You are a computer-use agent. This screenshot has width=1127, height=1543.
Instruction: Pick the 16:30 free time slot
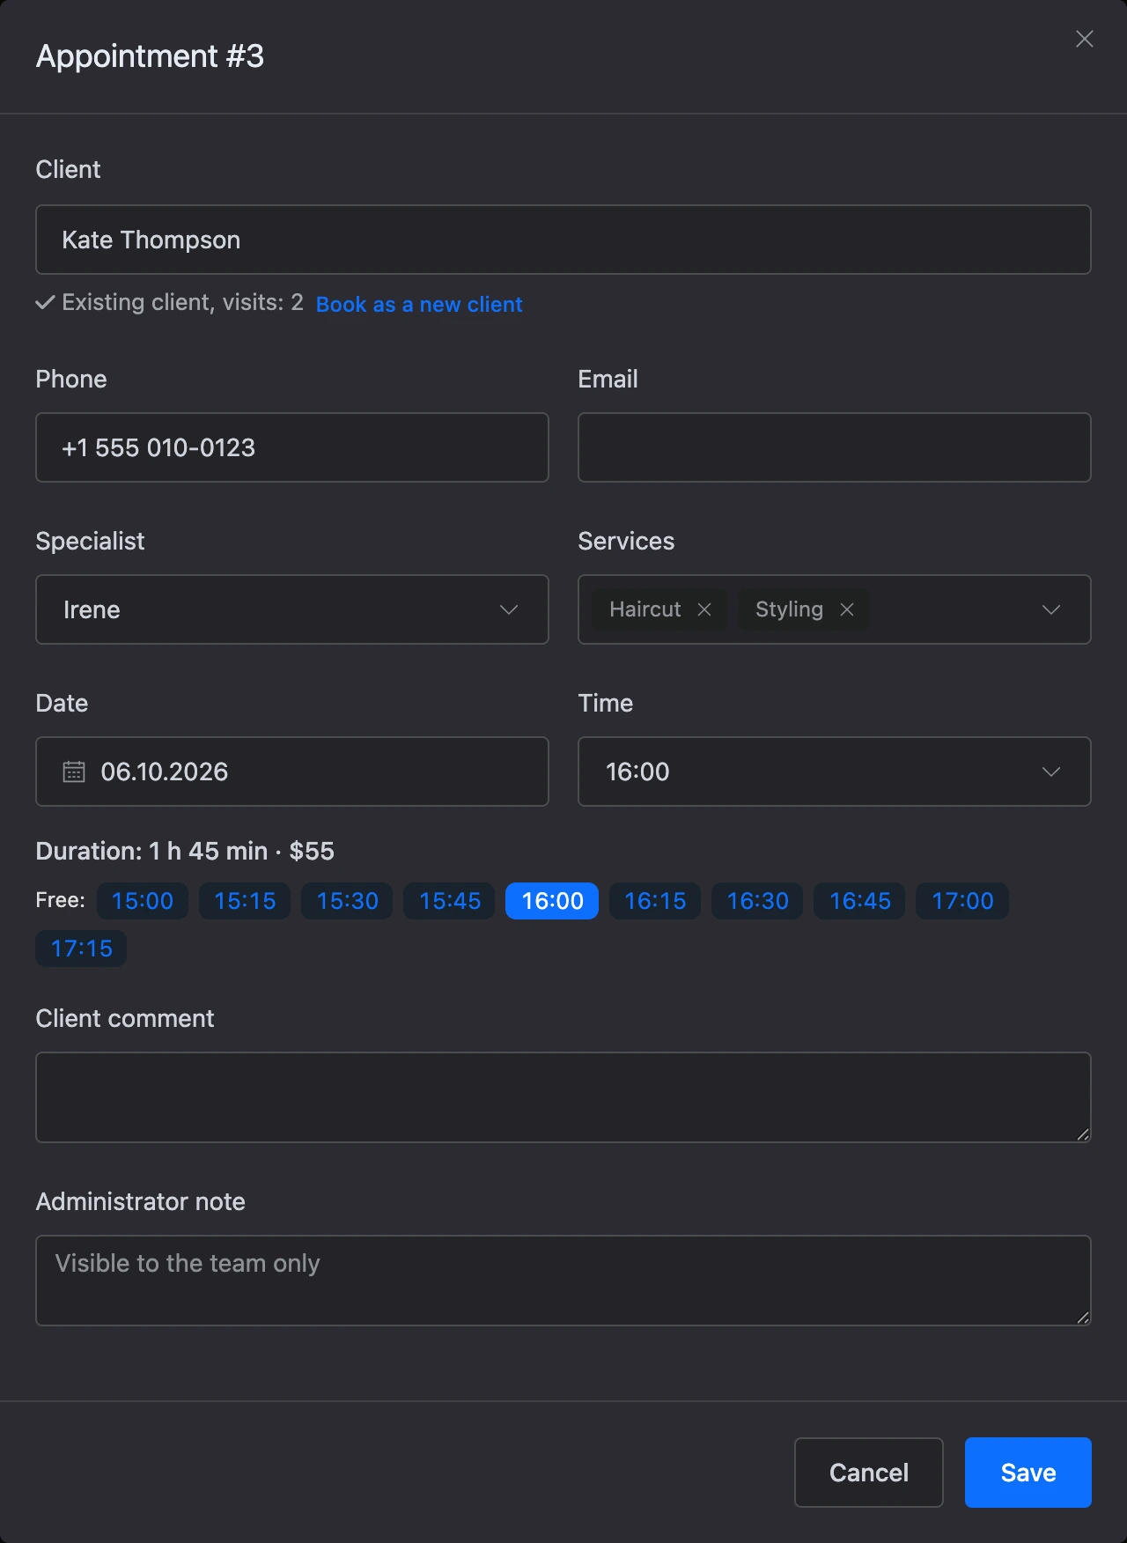[757, 901]
